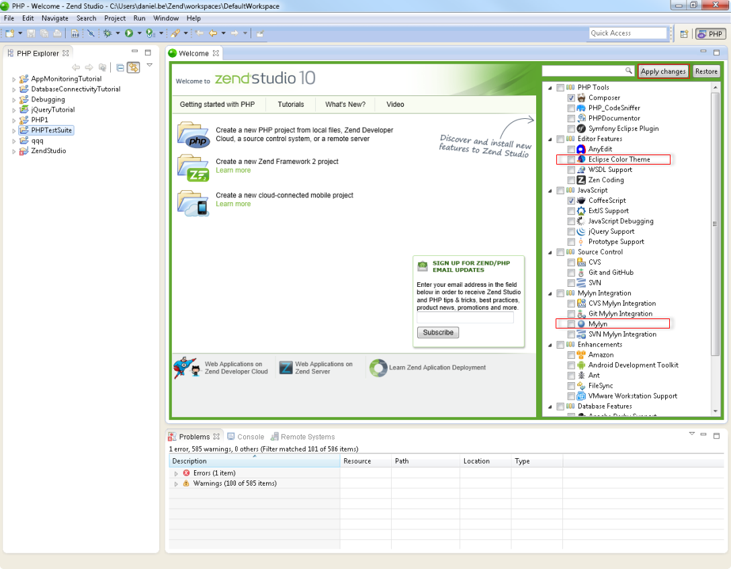Click the Open Perspective icon
The image size is (731, 569).
pyautogui.click(x=684, y=34)
